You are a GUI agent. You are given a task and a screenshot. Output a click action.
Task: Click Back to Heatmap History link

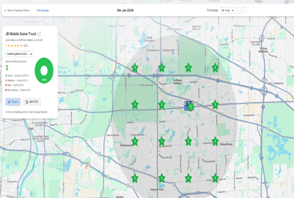[x=19, y=10]
